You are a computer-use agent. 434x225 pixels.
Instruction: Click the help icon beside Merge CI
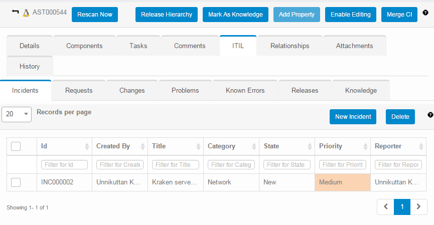[425, 13]
